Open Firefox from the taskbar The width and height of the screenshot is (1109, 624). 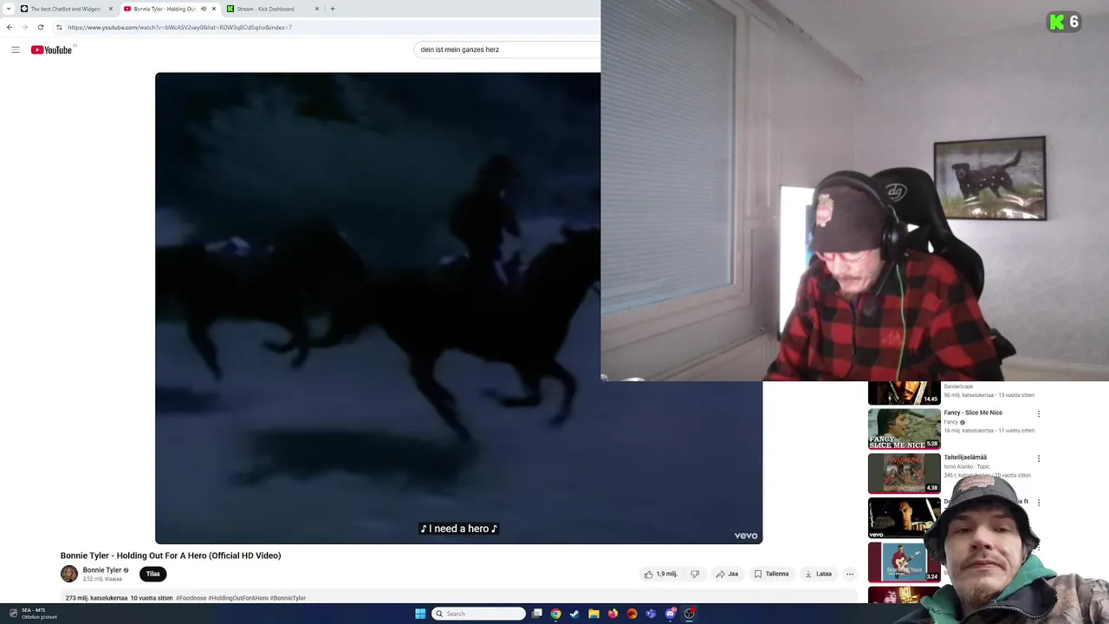pos(613,614)
